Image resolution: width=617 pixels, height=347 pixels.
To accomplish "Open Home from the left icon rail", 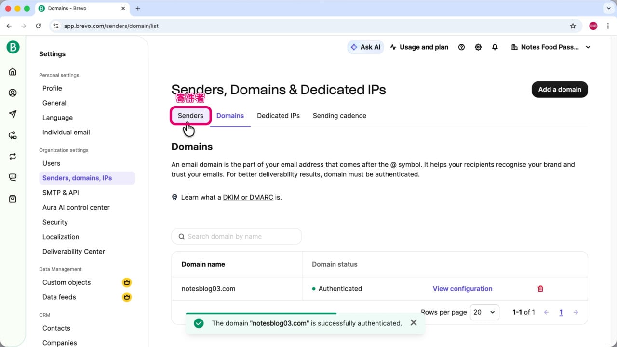I will coord(13,72).
